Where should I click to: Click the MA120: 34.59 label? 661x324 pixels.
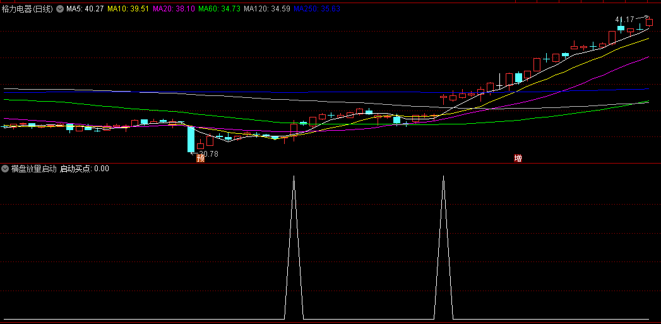(267, 9)
